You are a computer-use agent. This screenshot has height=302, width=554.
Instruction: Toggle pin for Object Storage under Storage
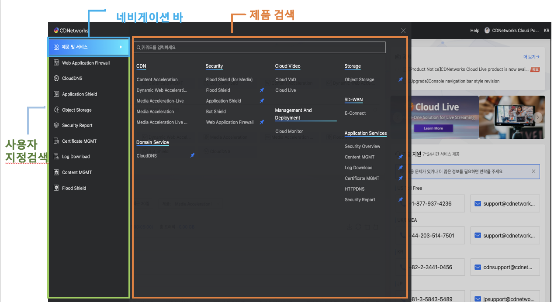[401, 80]
